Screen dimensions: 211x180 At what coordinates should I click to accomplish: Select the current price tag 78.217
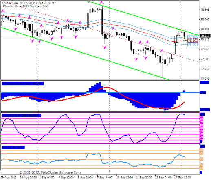[x=205, y=36]
